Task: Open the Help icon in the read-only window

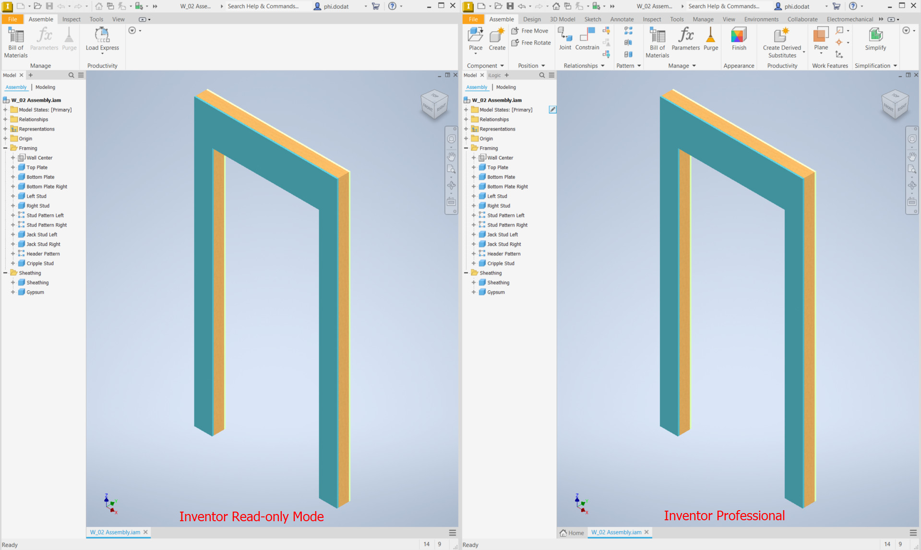Action: (x=392, y=6)
